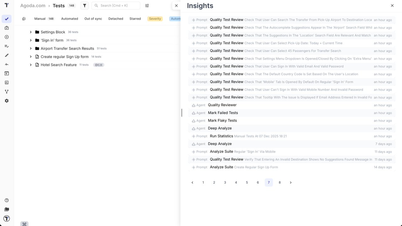This screenshot has height=226, width=402.
Task: Open advanced search settings sliders icon
Action: tap(147, 5)
